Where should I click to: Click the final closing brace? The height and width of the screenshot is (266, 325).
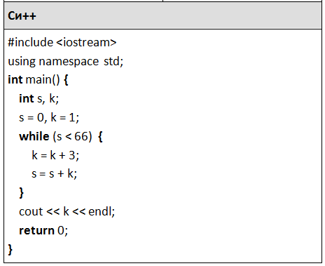pyautogui.click(x=10, y=249)
